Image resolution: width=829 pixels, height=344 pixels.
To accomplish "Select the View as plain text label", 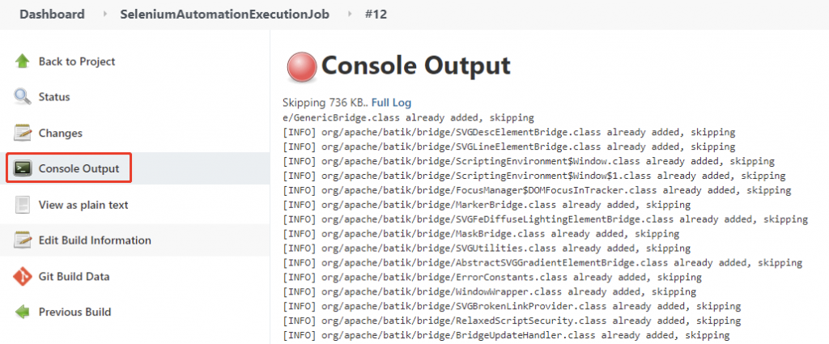I will (x=83, y=205).
